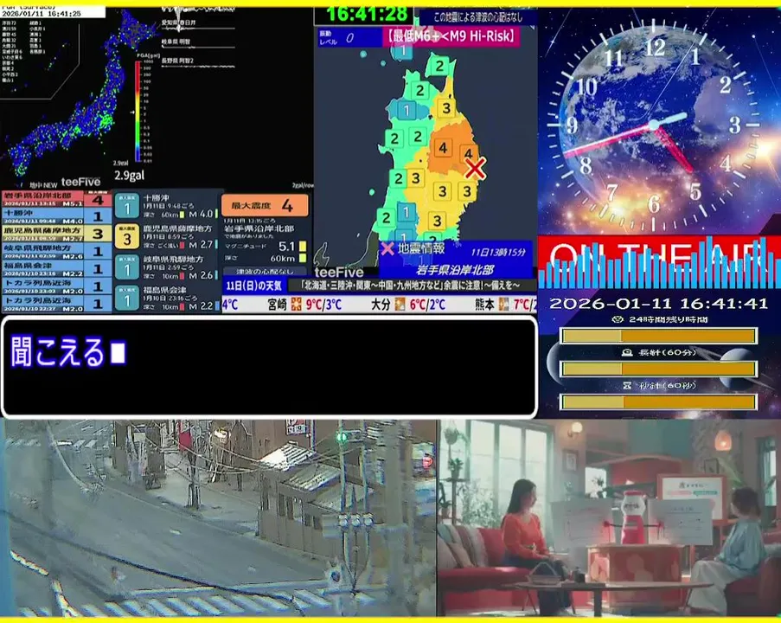Click the 2.9gal reading under PGA map

click(x=130, y=176)
